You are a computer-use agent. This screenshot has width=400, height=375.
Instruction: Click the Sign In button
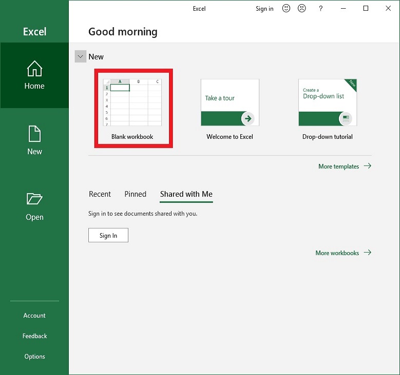pos(108,235)
